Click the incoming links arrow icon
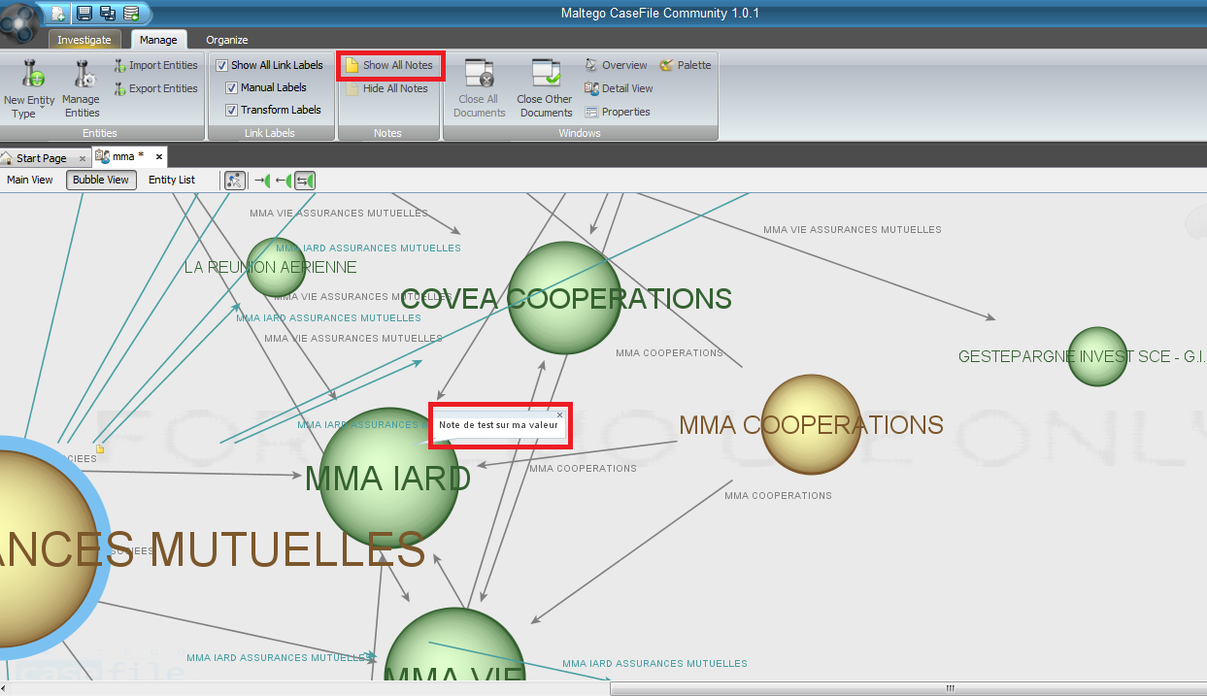This screenshot has height=696, width=1207. pyautogui.click(x=262, y=181)
